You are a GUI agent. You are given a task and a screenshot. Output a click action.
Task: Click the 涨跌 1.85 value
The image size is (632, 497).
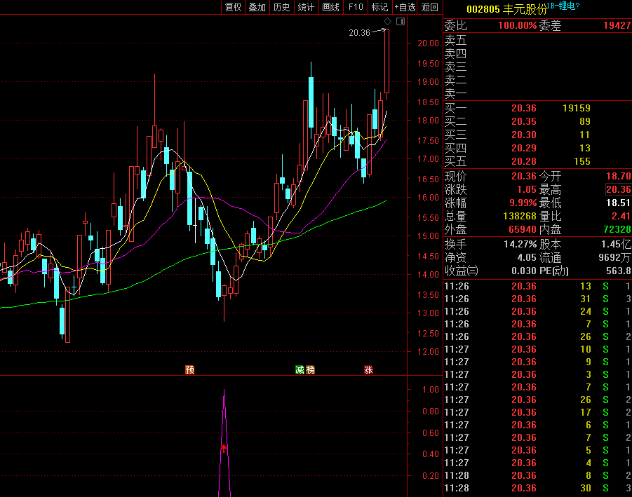pyautogui.click(x=527, y=190)
